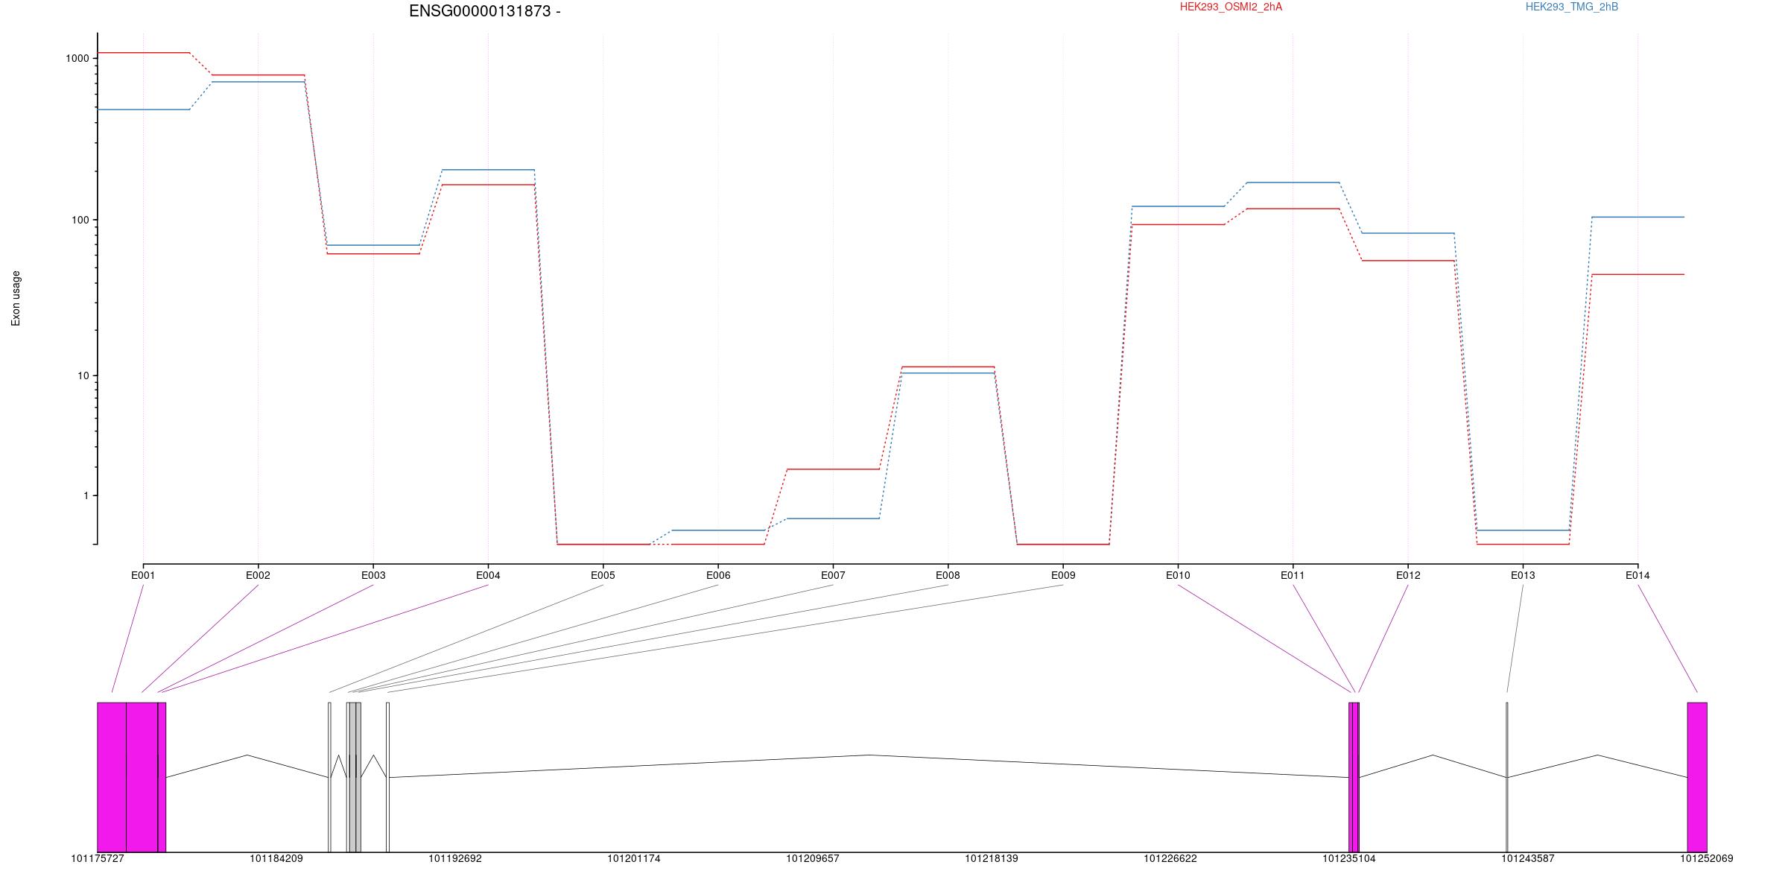Click the E009 exon label
The width and height of the screenshot is (1788, 894).
point(1063,575)
